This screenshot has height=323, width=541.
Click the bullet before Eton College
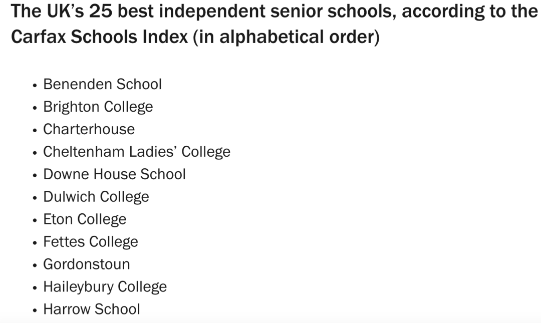[35, 220]
